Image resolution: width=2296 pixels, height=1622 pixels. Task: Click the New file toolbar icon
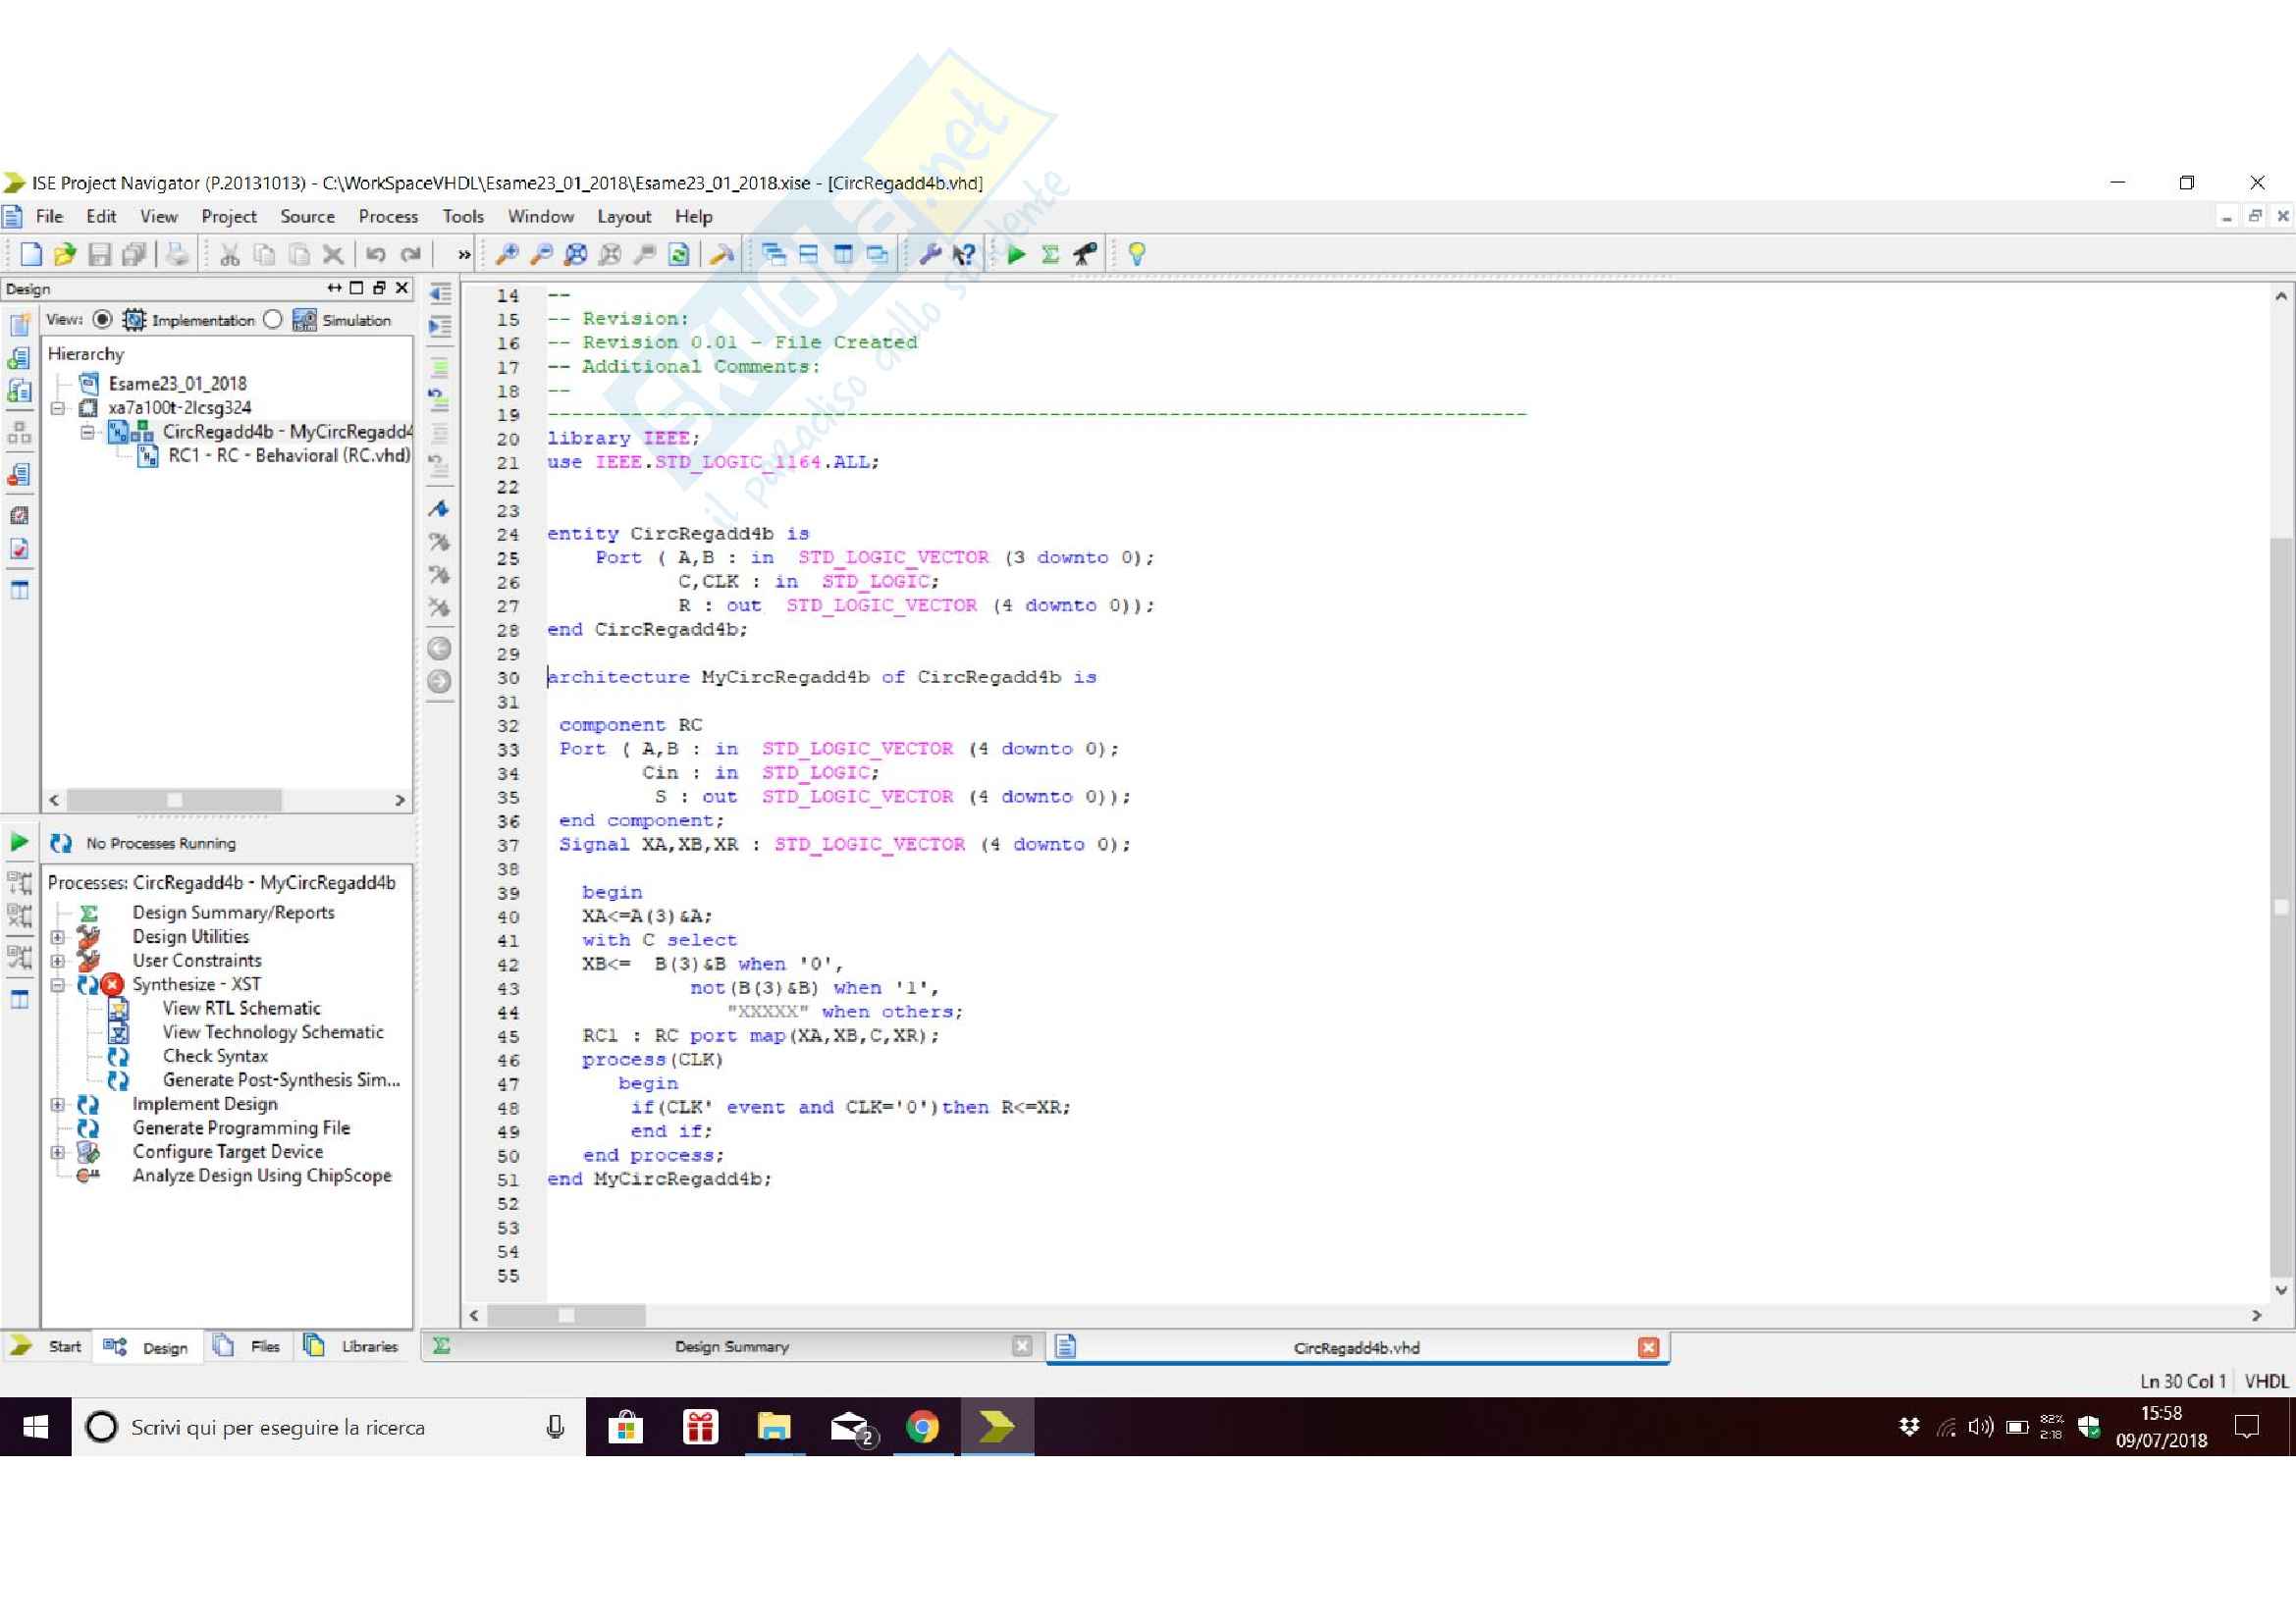click(x=31, y=255)
